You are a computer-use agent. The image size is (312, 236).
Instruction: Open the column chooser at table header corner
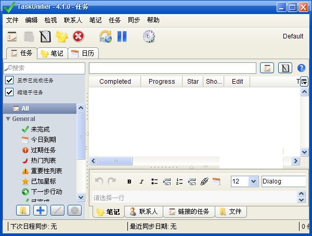point(304,81)
